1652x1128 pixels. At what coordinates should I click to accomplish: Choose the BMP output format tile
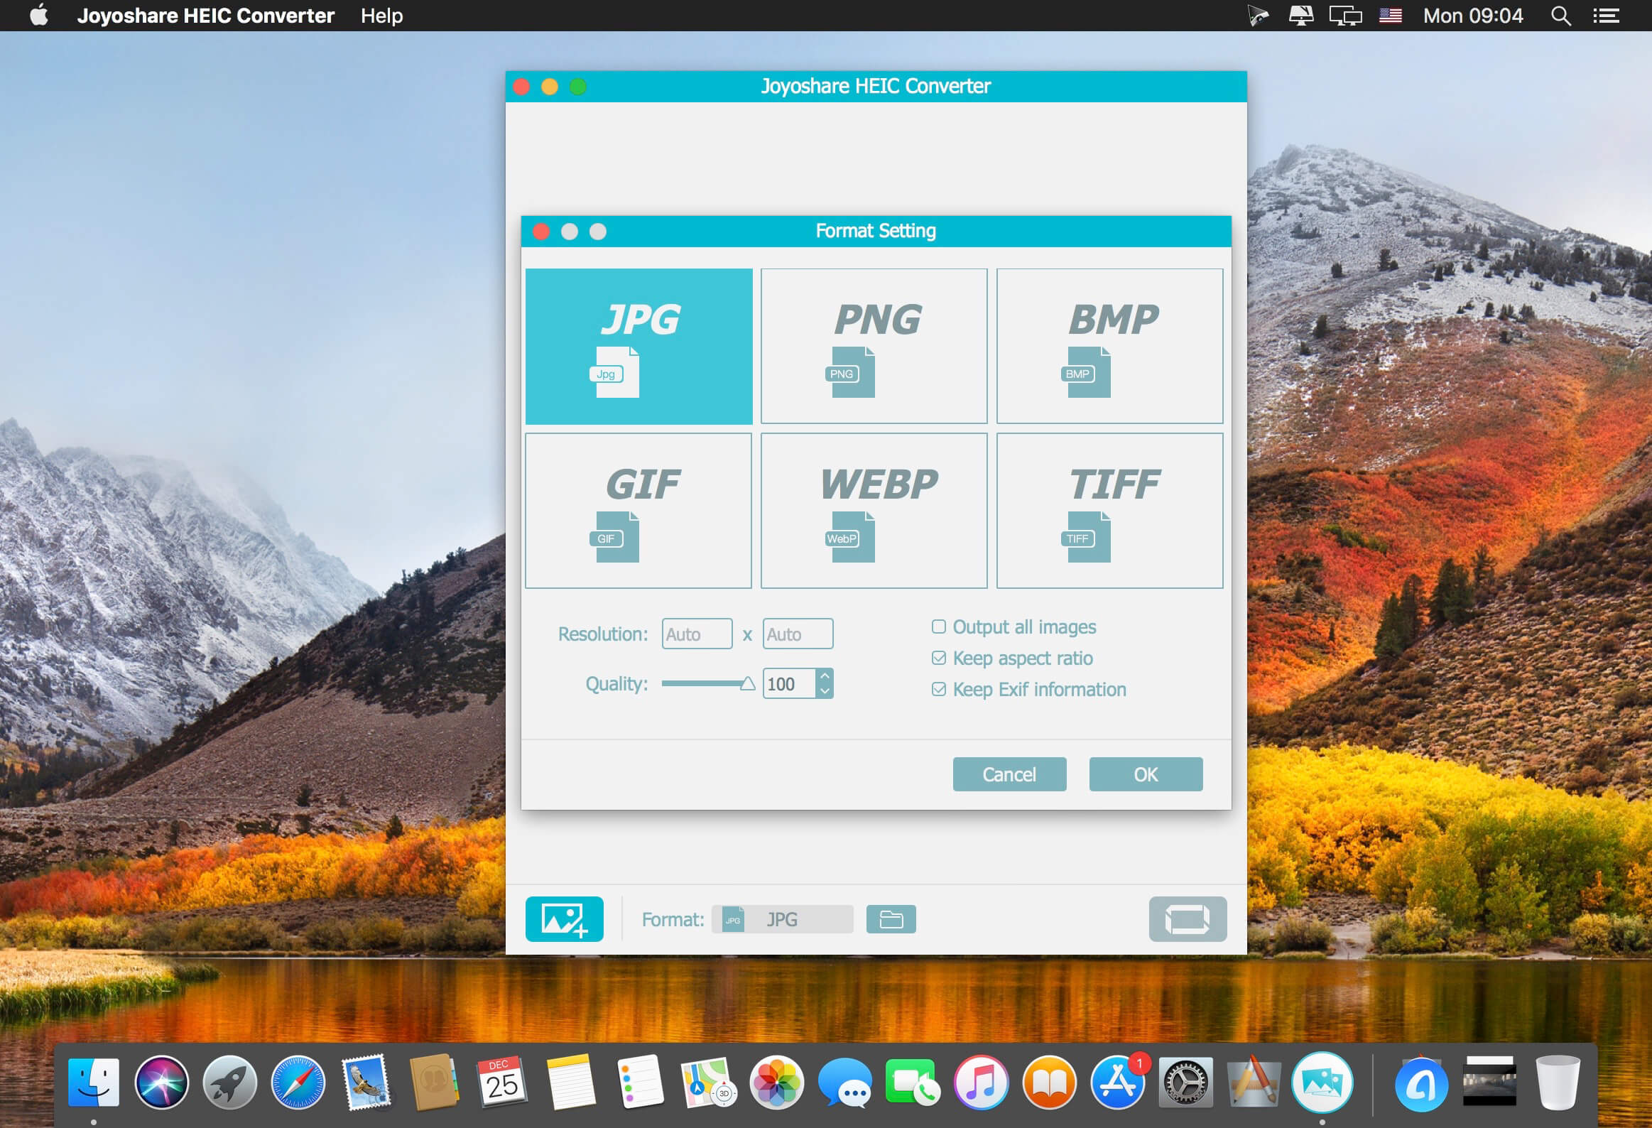pos(1109,346)
